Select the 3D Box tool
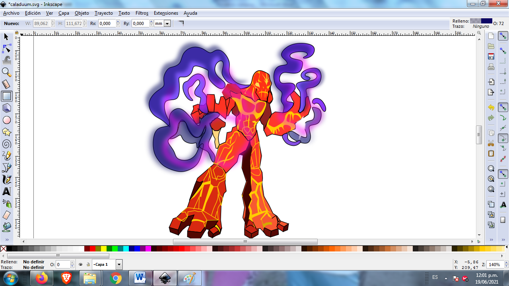This screenshot has width=509, height=286. click(x=6, y=108)
